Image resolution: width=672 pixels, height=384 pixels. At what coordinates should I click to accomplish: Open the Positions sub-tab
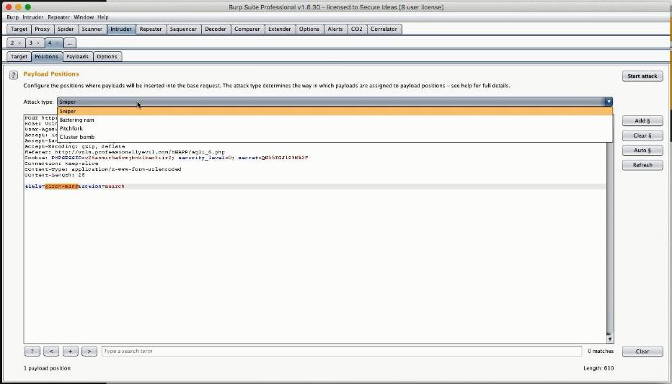pyautogui.click(x=46, y=56)
